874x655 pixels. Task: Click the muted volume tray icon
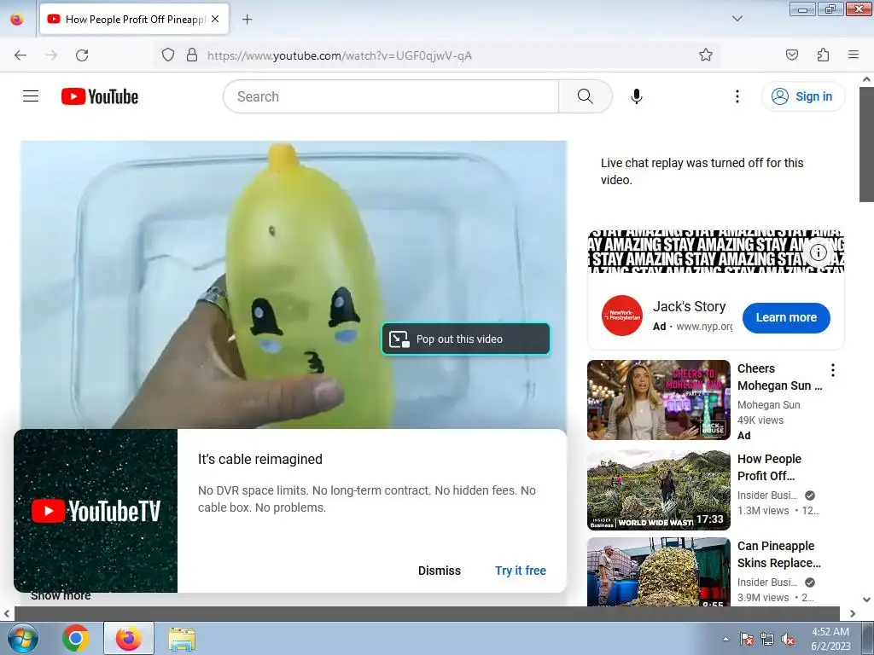[x=788, y=639]
